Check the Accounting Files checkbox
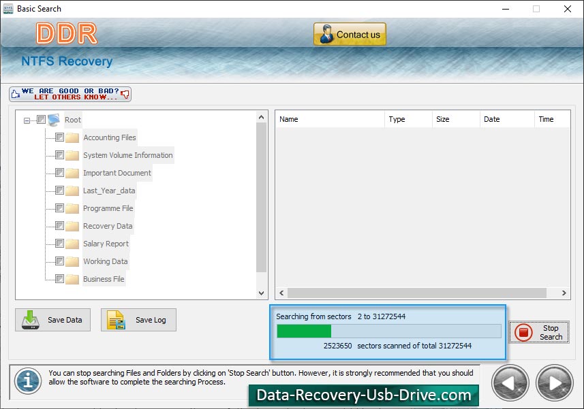This screenshot has height=409, width=584. coord(59,137)
